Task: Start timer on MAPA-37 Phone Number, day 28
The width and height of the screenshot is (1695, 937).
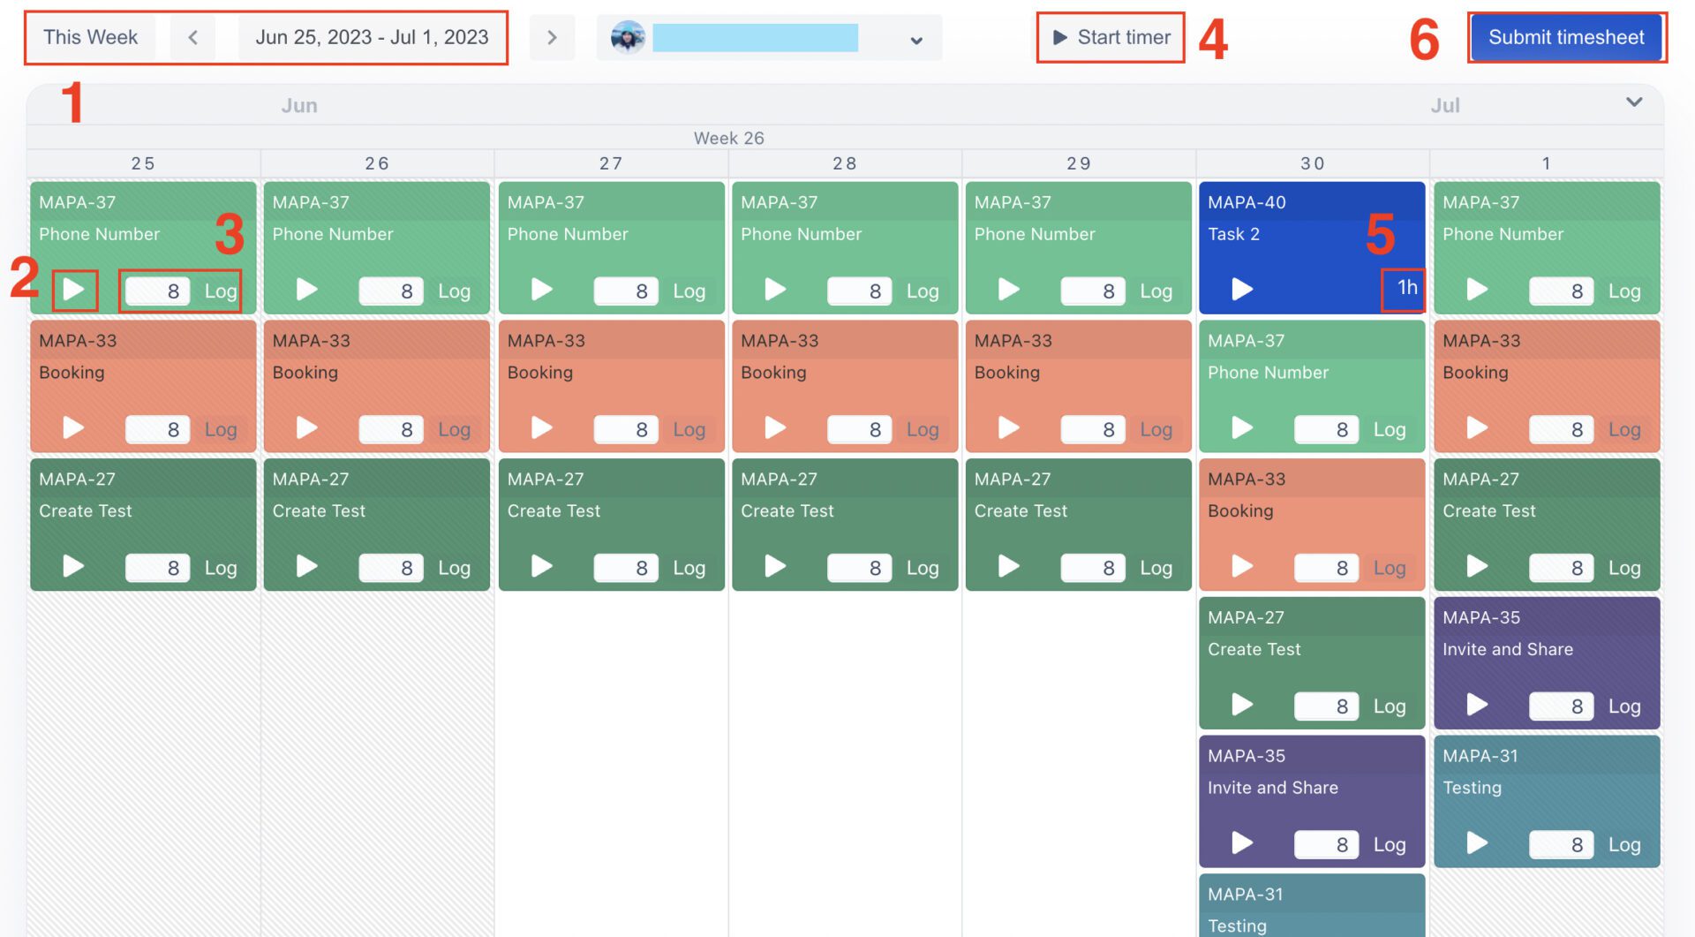Action: click(775, 290)
